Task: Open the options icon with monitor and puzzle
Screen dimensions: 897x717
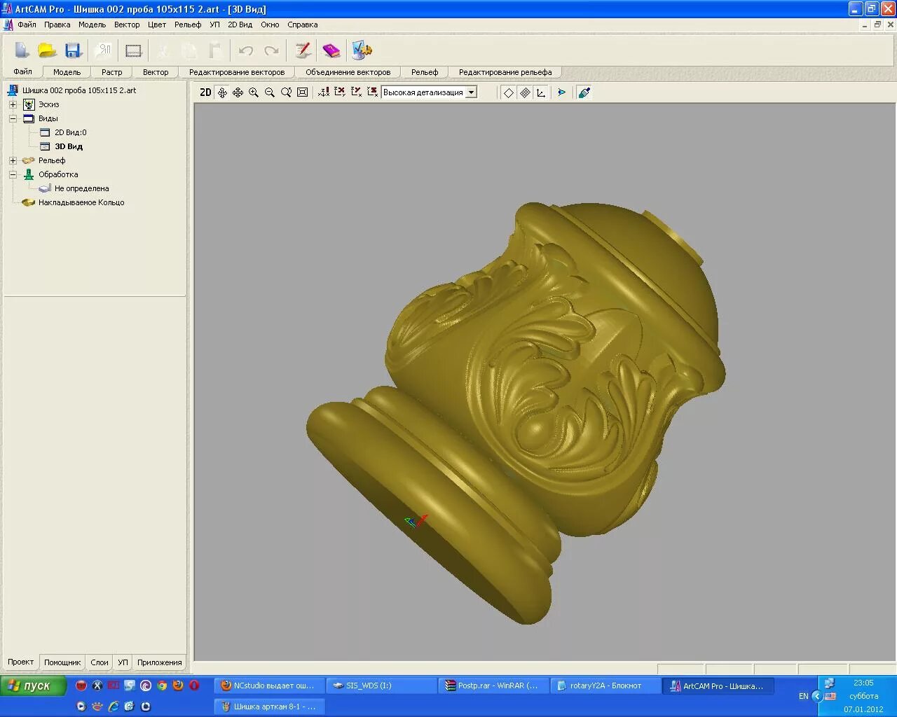Action: tap(362, 50)
